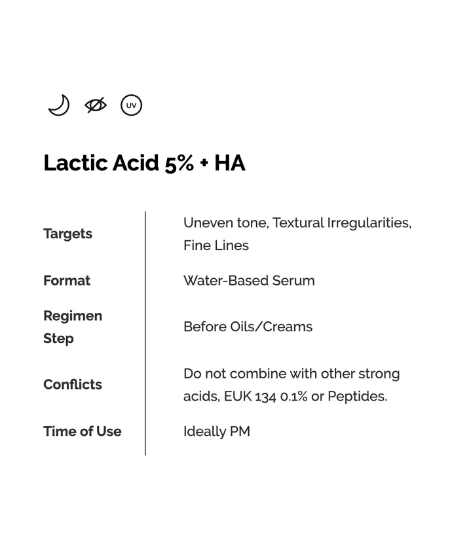Viewport: 452px width, 542px height.
Task: Click the 'Ideally PM' value
Action: point(217,431)
